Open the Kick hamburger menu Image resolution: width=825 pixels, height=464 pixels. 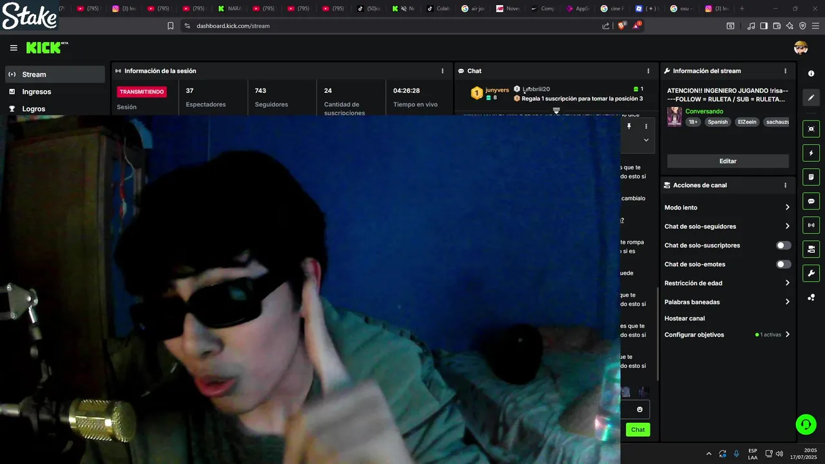pos(14,48)
